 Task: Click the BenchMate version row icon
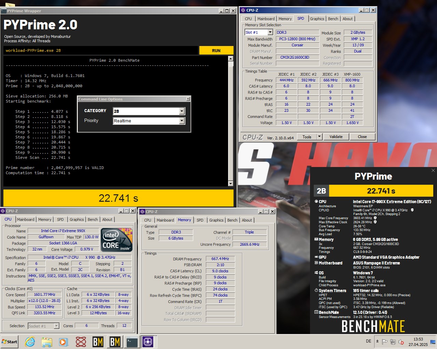point(316,312)
